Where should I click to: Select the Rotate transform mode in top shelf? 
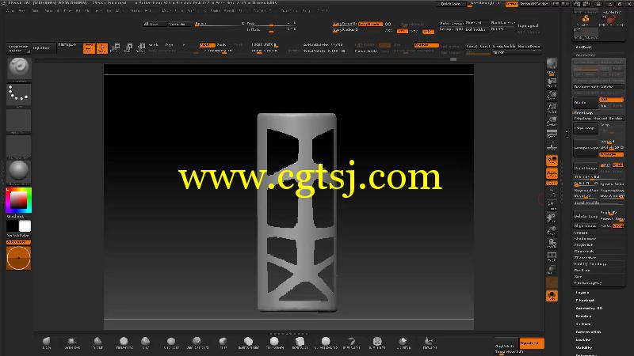tap(141, 48)
